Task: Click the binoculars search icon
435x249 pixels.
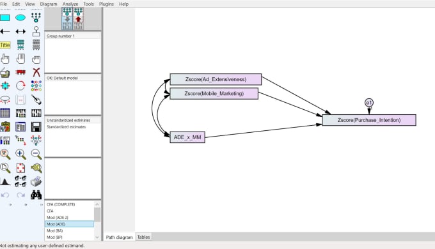Action: 36,195
